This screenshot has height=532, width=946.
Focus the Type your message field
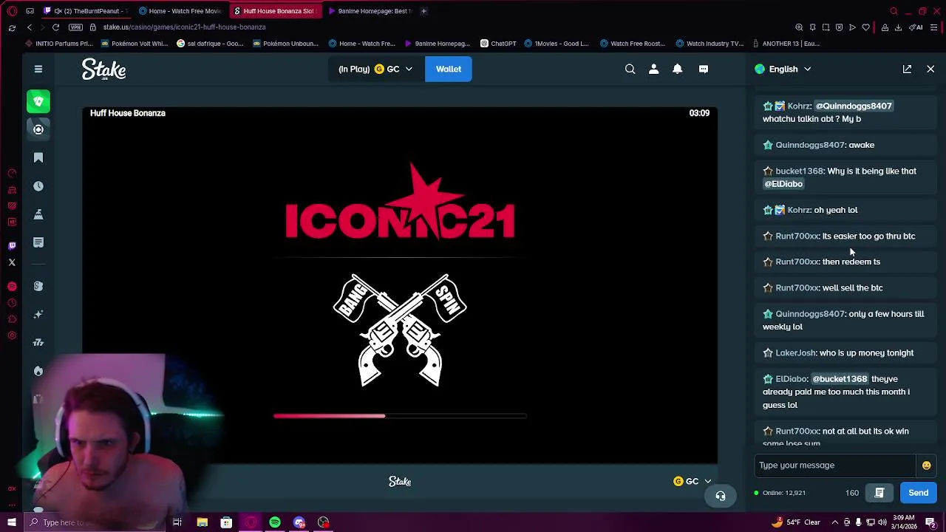coord(835,465)
